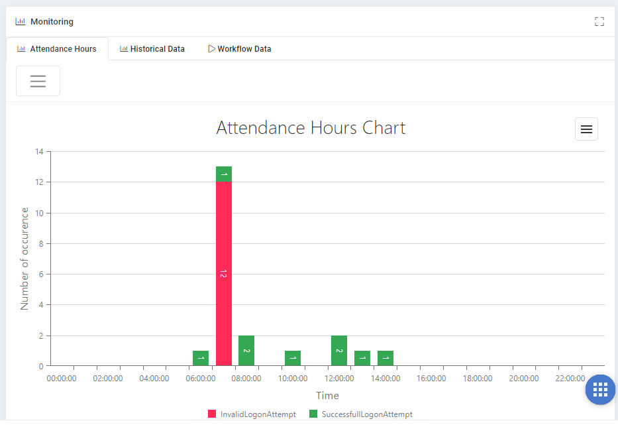The height and width of the screenshot is (425, 618).
Task: Click the 'Number of occurence' axis title
Action: 25,259
